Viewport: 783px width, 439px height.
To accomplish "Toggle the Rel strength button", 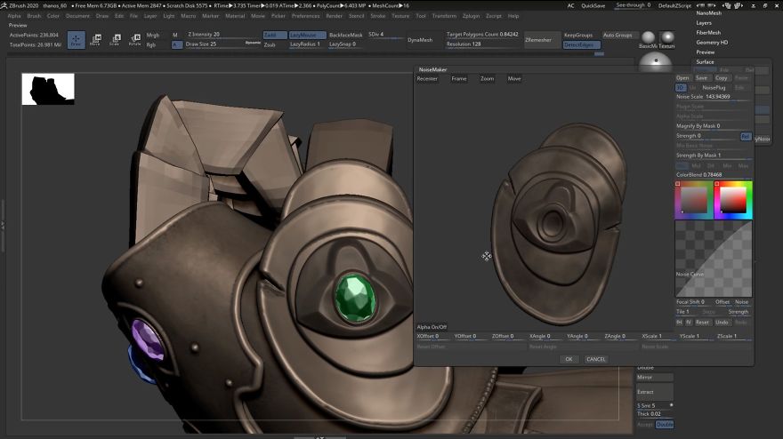I will pyautogui.click(x=746, y=136).
